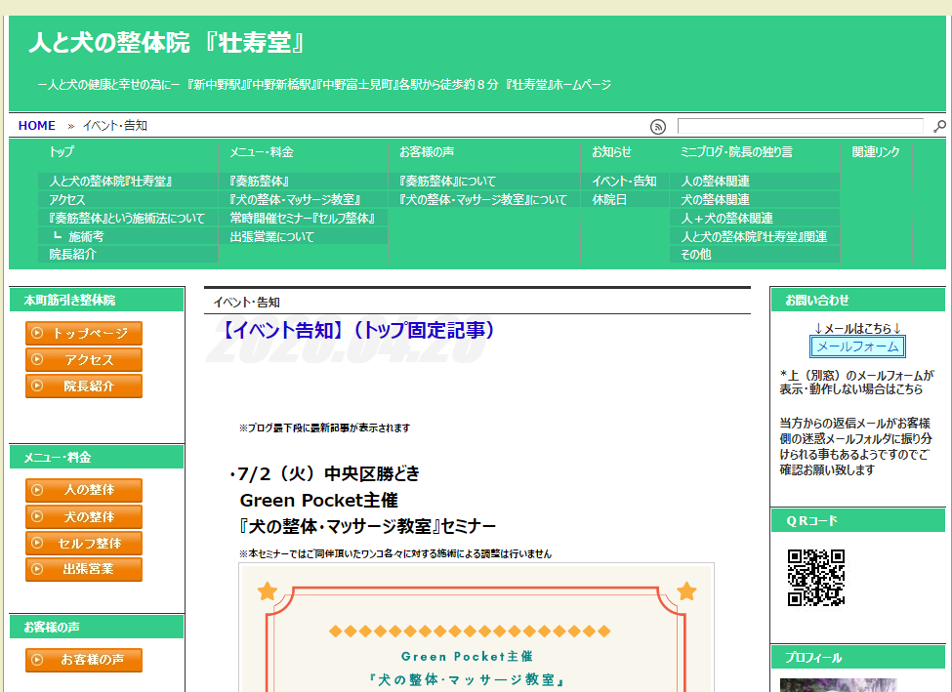This screenshot has height=692, width=952.
Task: Click the 本町筋引き整体院 sidebar heading
Action: 70,300
